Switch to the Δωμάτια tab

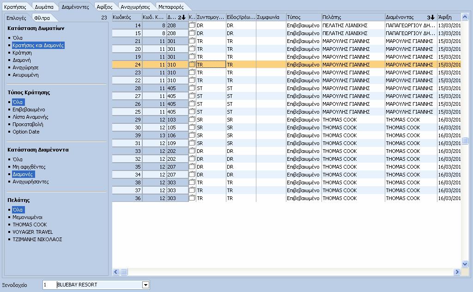[44, 6]
